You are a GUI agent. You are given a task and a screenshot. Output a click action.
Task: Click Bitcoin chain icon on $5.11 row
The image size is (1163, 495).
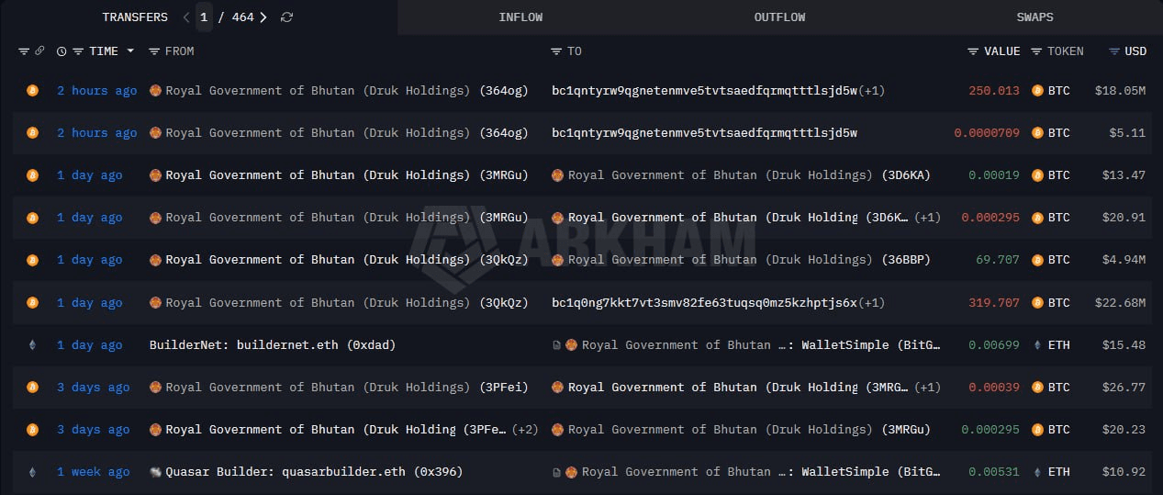click(33, 133)
